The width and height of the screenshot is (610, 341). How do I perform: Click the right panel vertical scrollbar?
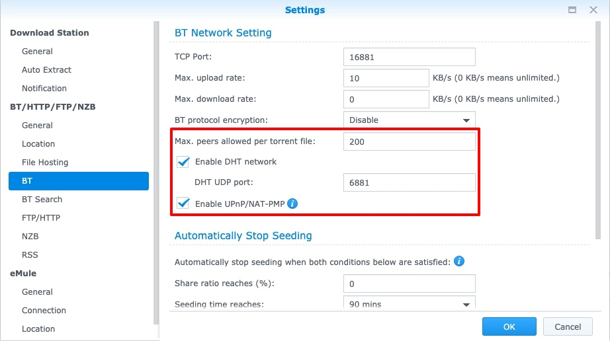[x=598, y=130]
